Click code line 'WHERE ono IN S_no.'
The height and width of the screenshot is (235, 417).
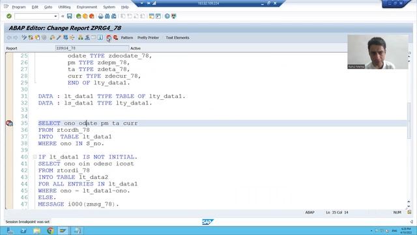tap(71, 144)
